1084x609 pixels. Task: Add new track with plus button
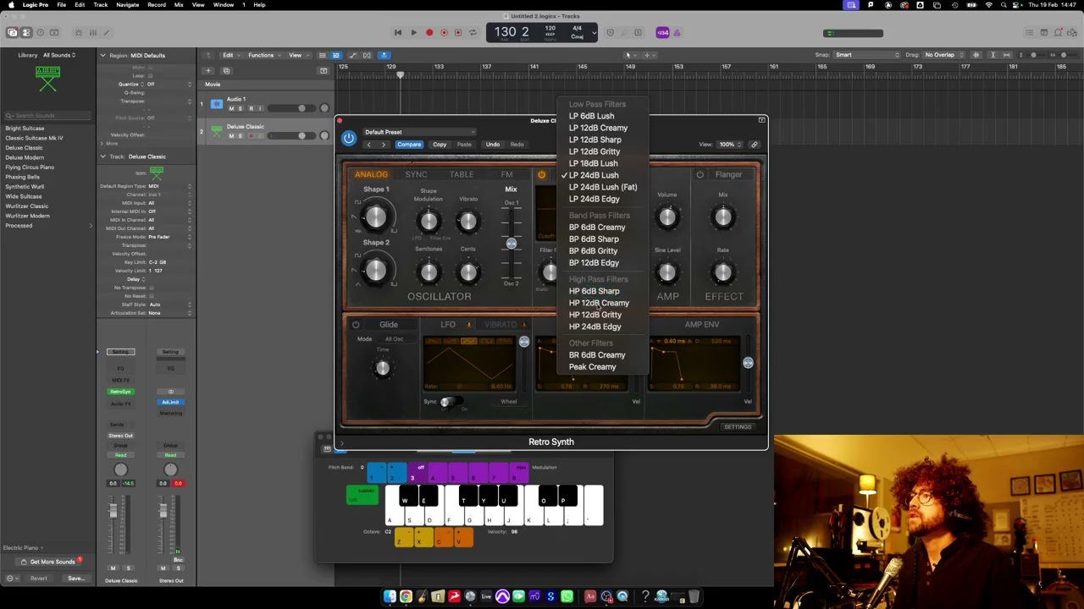[208, 70]
